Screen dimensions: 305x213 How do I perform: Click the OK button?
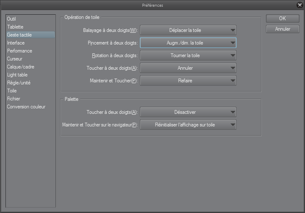tap(282, 18)
